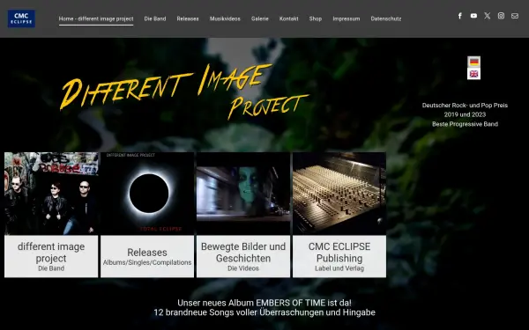This screenshot has width=529, height=330.
Task: Click the Total Eclipse album cover
Action: tap(147, 194)
